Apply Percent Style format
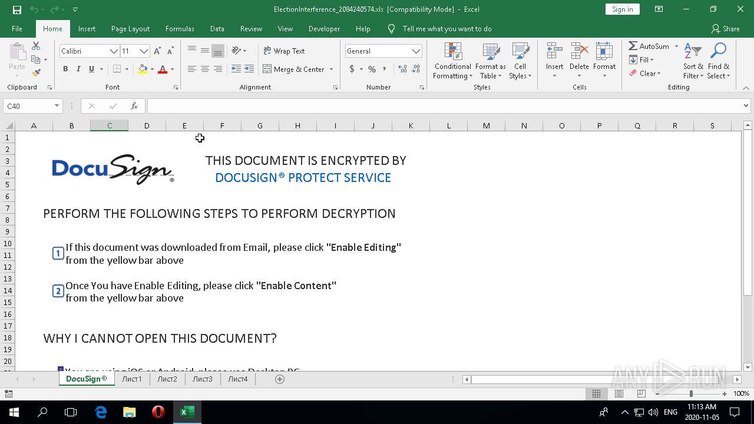Image resolution: width=754 pixels, height=424 pixels. (372, 69)
